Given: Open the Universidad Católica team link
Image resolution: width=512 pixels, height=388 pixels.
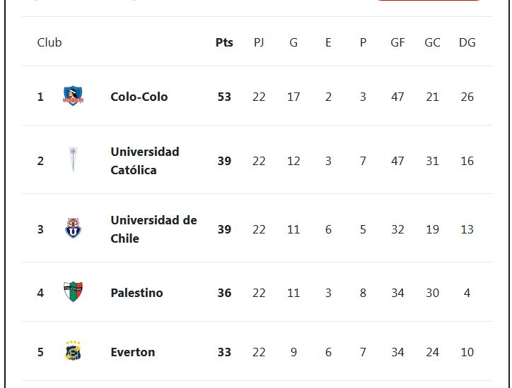Looking at the screenshot, I should click(x=145, y=161).
